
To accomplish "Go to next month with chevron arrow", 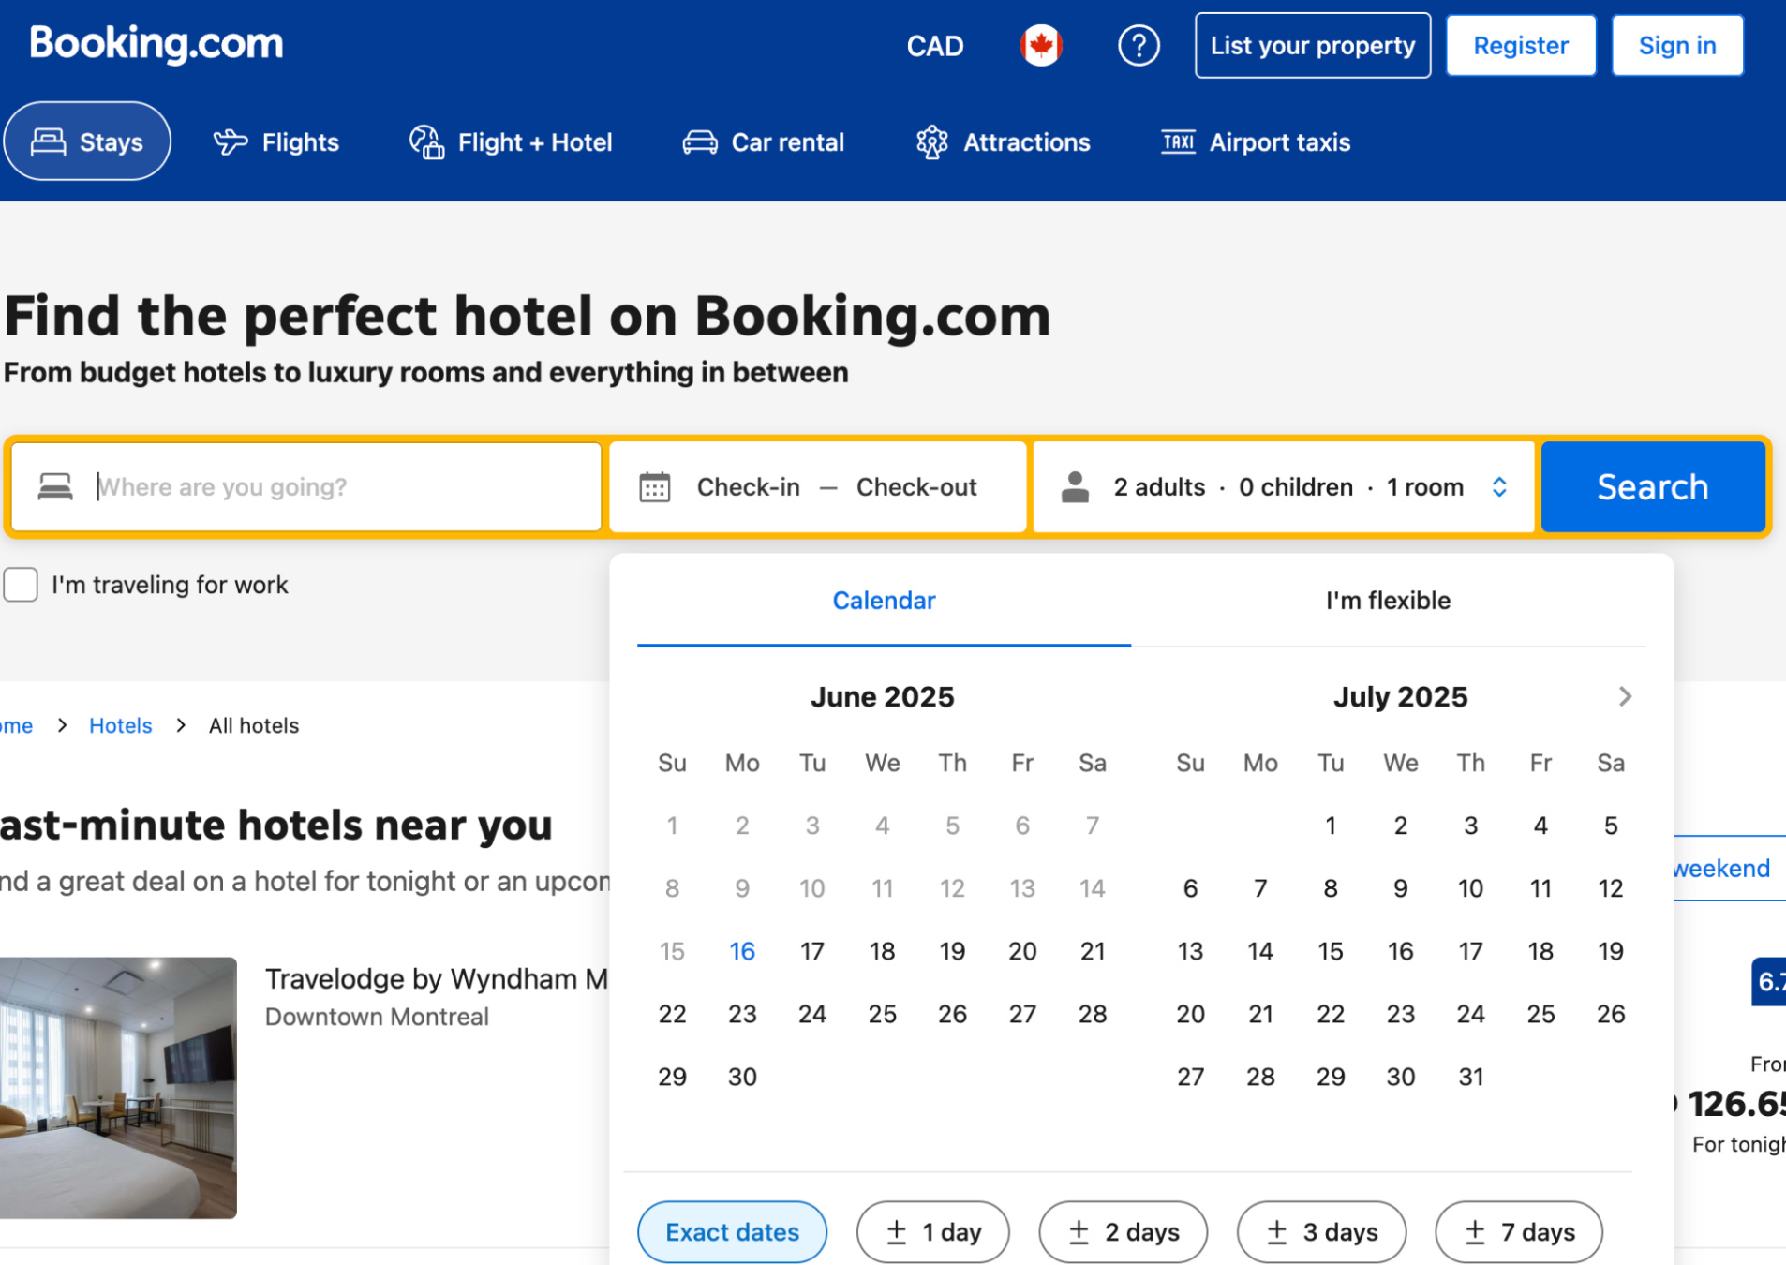I will point(1625,696).
